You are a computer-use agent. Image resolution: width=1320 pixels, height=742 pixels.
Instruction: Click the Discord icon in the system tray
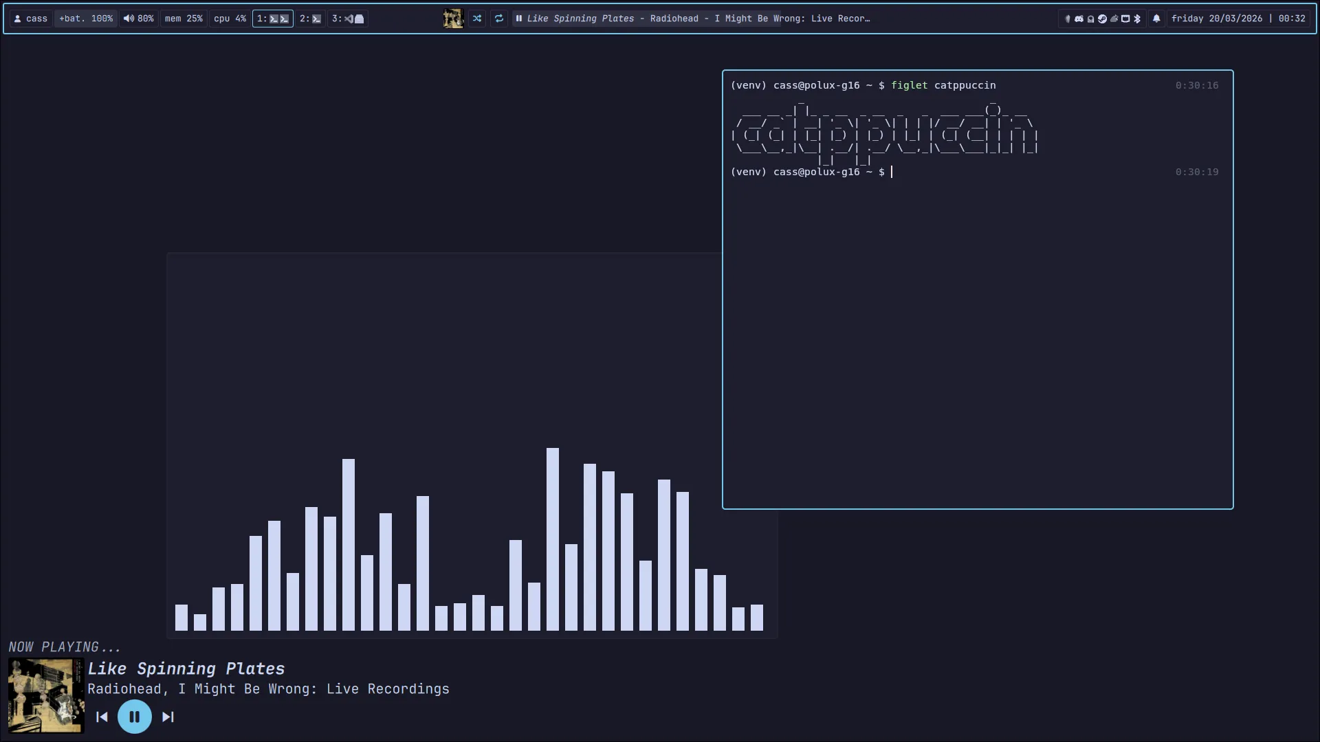[x=1079, y=19]
